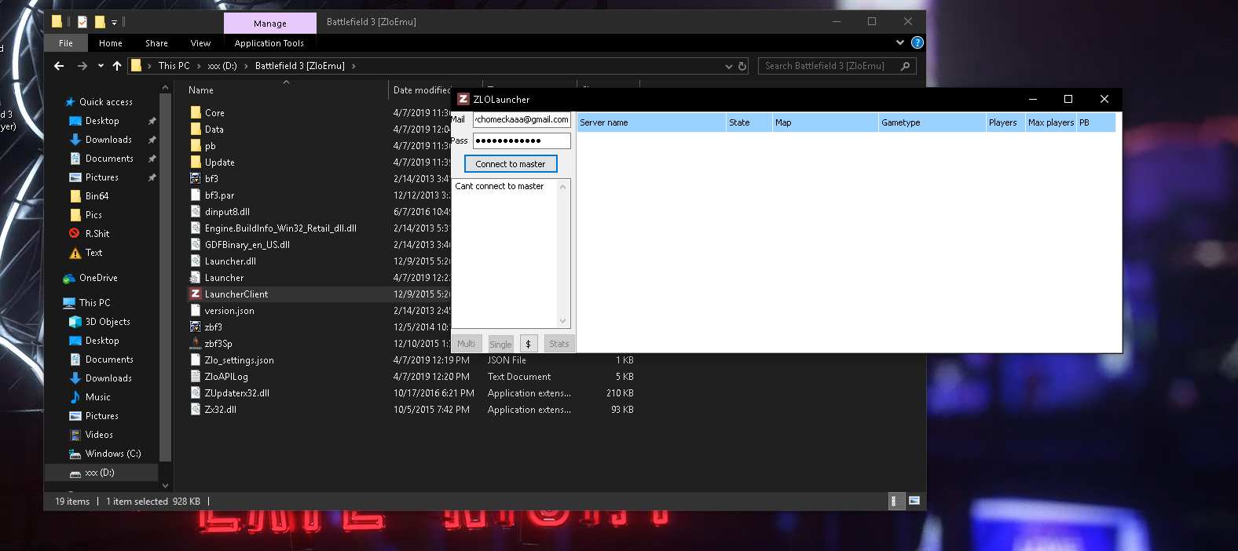
Task: Click the 3D Objects icon in sidebar
Action: tap(75, 322)
